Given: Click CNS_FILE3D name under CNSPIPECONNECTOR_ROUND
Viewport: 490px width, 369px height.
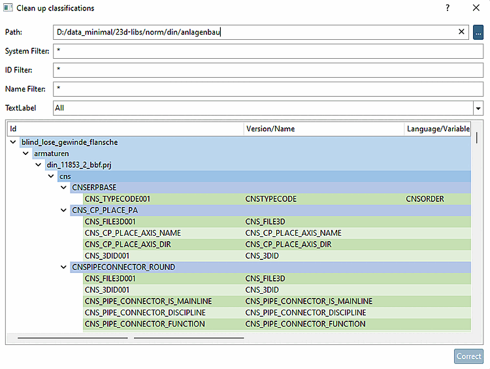Looking at the screenshot, I should (265, 279).
